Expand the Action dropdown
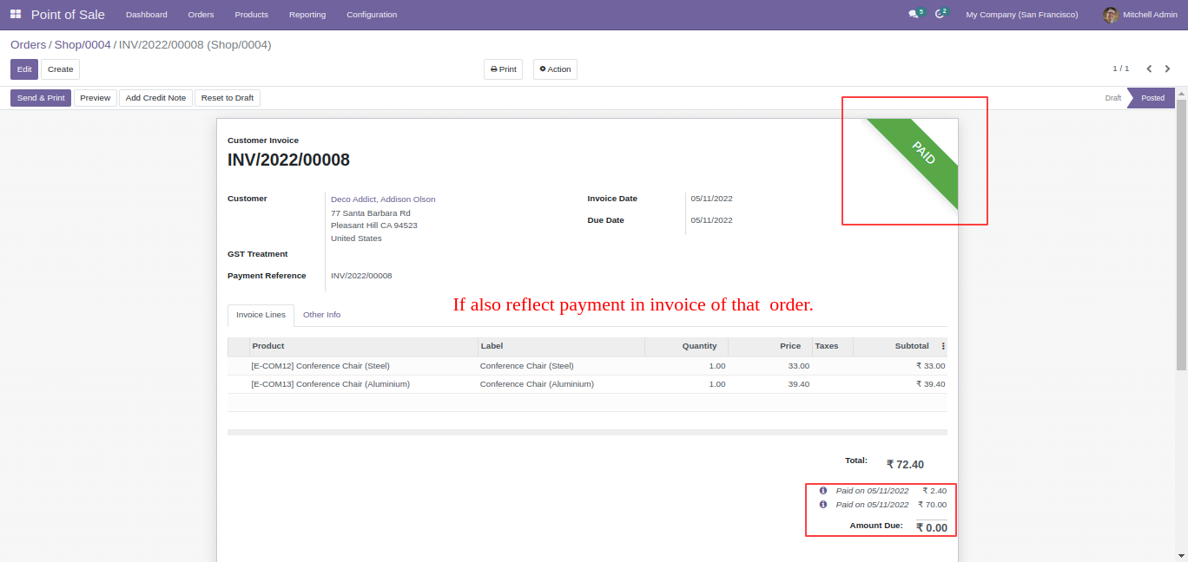 (x=555, y=69)
